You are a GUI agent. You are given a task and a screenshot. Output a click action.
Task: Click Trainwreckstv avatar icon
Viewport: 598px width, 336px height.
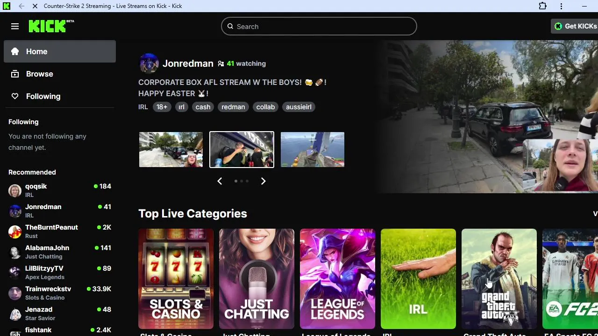pos(15,293)
